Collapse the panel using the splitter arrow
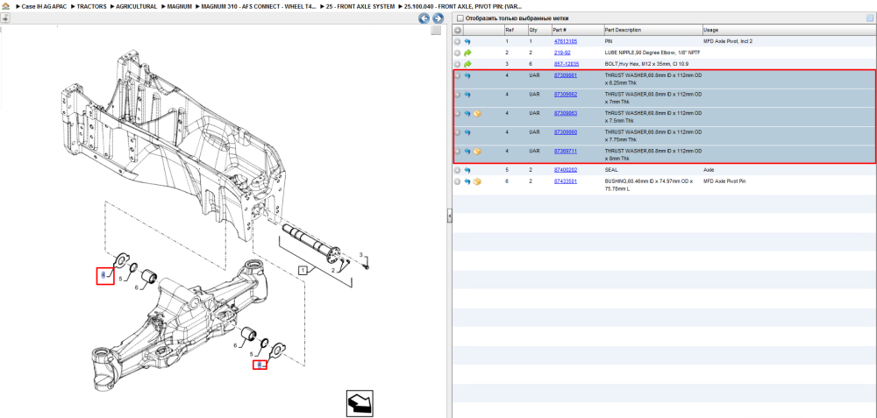Image resolution: width=877 pixels, height=418 pixels. [449, 217]
